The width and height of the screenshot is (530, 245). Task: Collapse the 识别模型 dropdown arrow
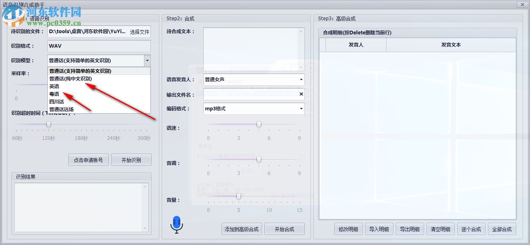point(147,60)
